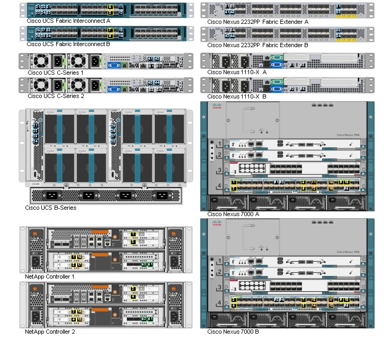Viewport: 391px width, 357px height.
Task: Select the Cisco UCS C-Series 1 label
Action: point(56,73)
